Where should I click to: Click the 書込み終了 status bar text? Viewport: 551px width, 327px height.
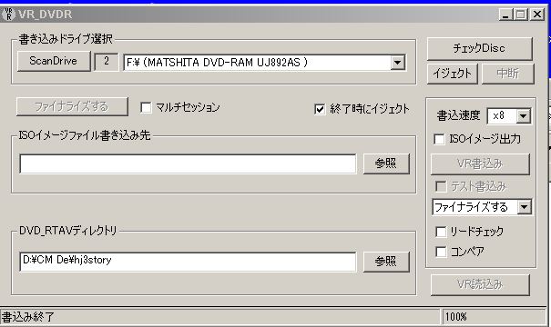28,317
